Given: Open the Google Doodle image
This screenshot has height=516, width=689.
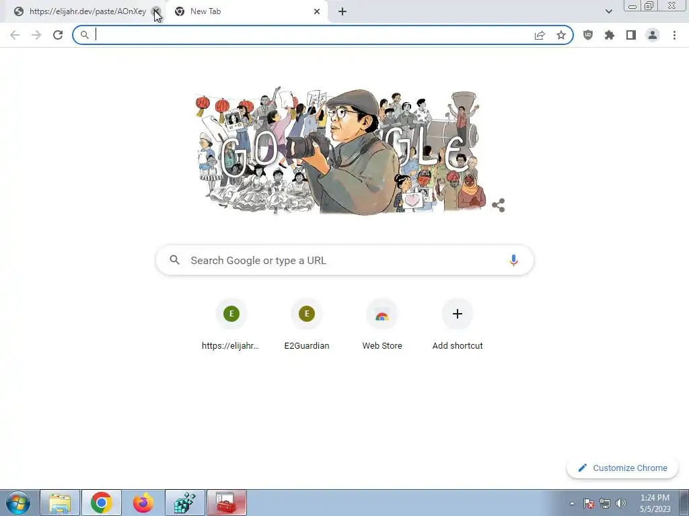Looking at the screenshot, I should (340, 150).
